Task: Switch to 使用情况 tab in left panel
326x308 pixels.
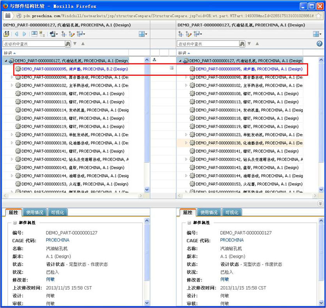Action: (35, 212)
